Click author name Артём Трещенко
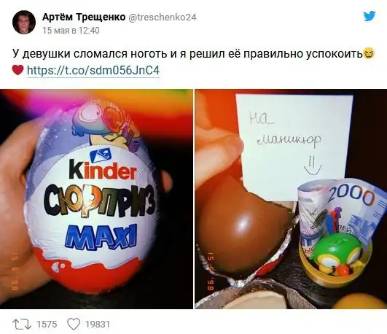This screenshot has height=334, width=387. [84, 17]
